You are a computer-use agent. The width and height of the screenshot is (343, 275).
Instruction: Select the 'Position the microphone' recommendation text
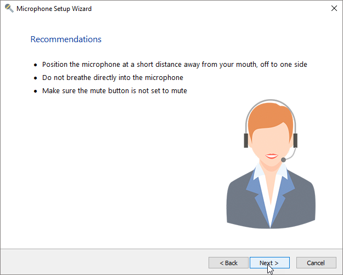[175, 65]
